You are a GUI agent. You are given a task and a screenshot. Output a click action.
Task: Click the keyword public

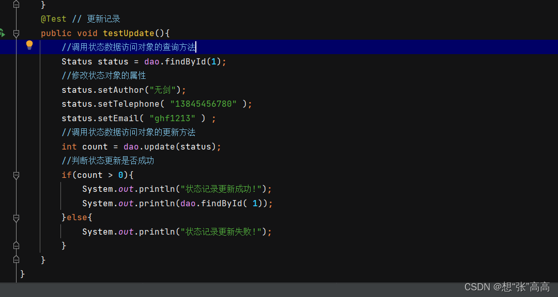click(x=56, y=33)
